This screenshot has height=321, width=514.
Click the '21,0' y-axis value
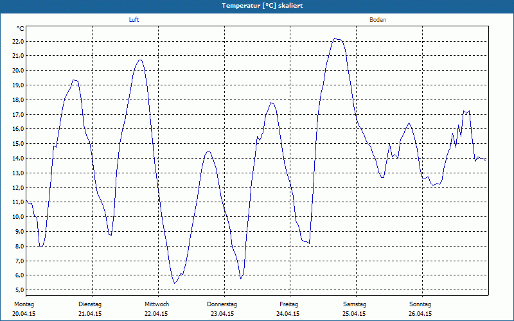pyautogui.click(x=18, y=56)
